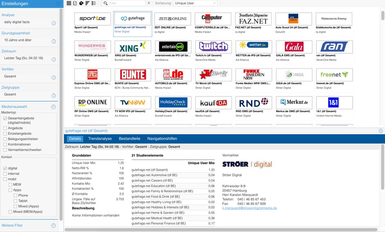Click the k.marquardt email link
The width and height of the screenshot is (385, 232).
pos(249,208)
